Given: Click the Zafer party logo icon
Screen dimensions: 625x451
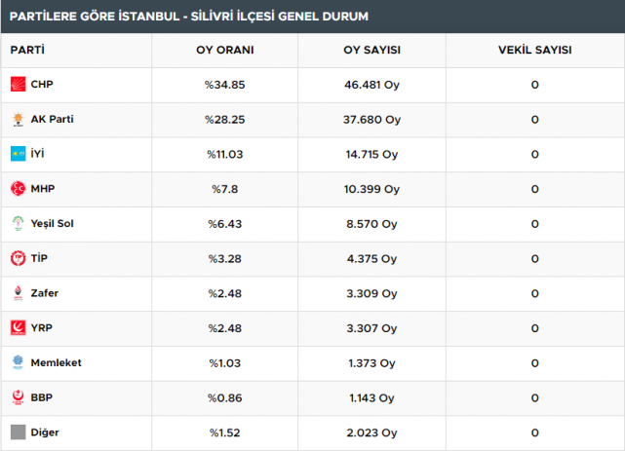Looking at the screenshot, I should click(18, 293).
